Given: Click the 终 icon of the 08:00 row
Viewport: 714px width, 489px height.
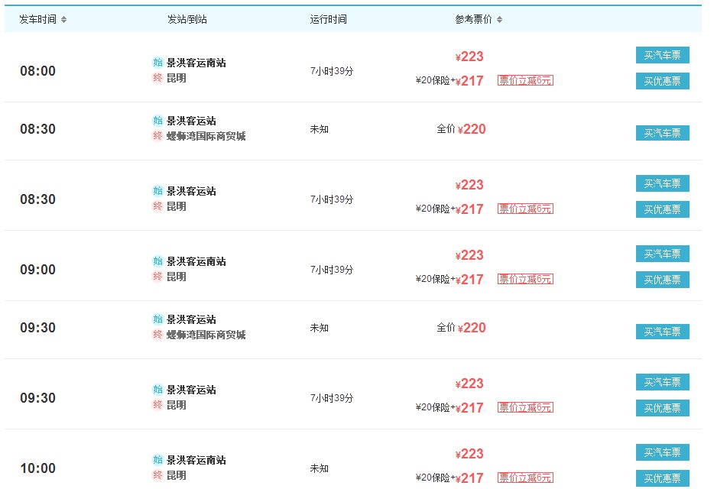Looking at the screenshot, I should click(157, 78).
